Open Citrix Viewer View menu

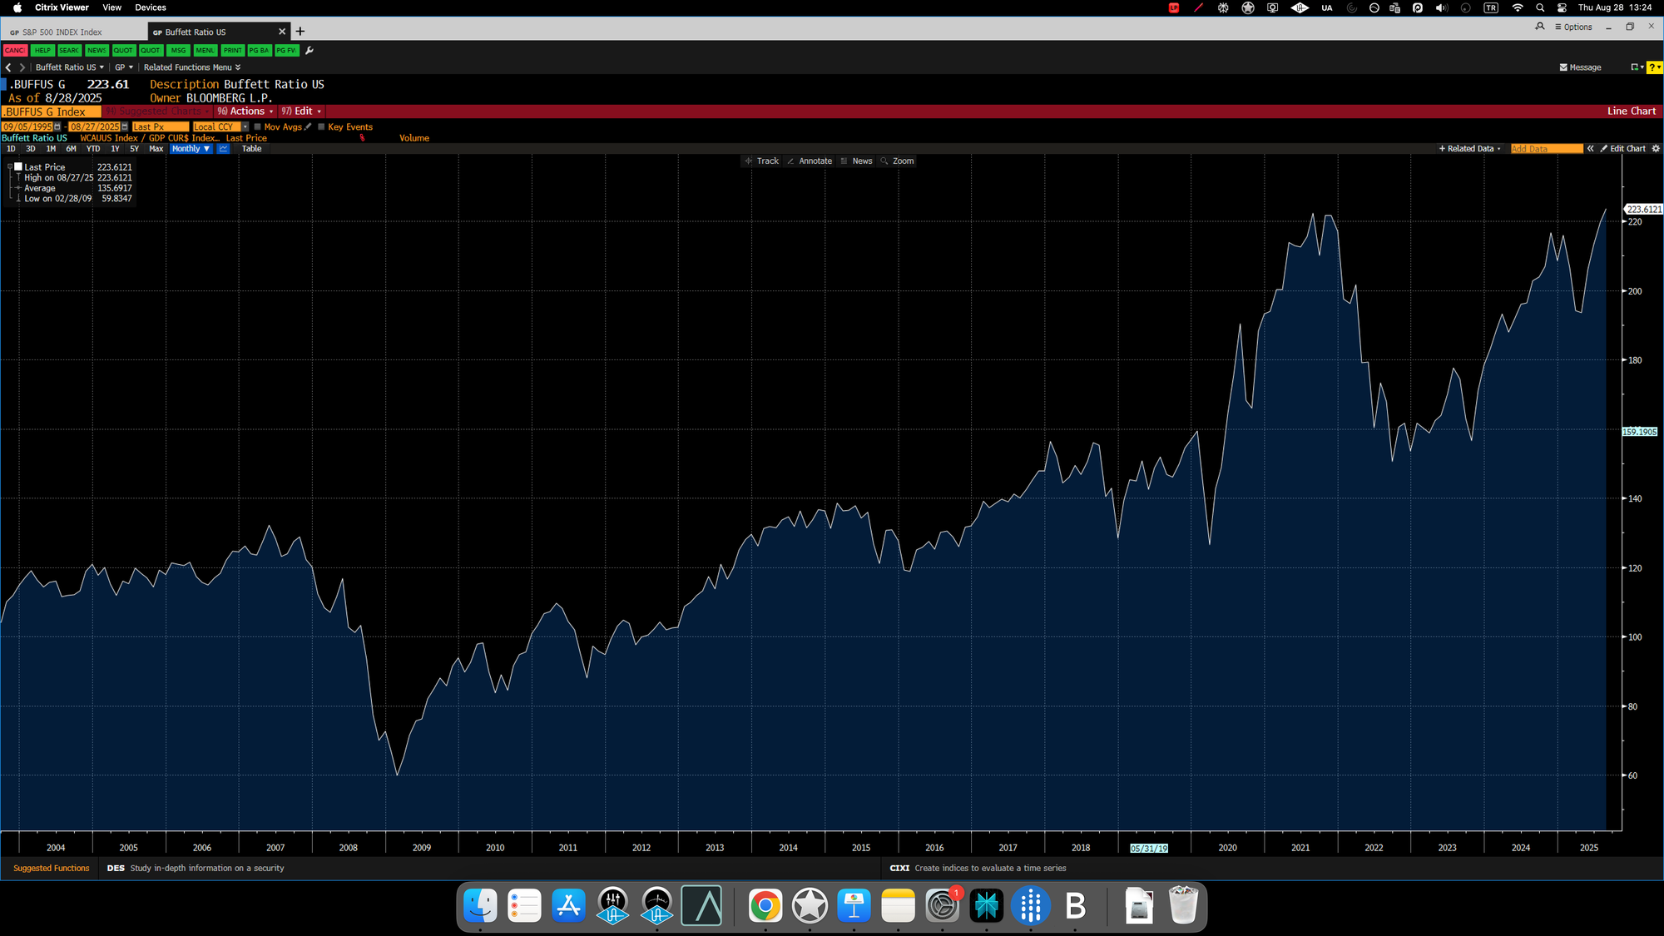111,7
